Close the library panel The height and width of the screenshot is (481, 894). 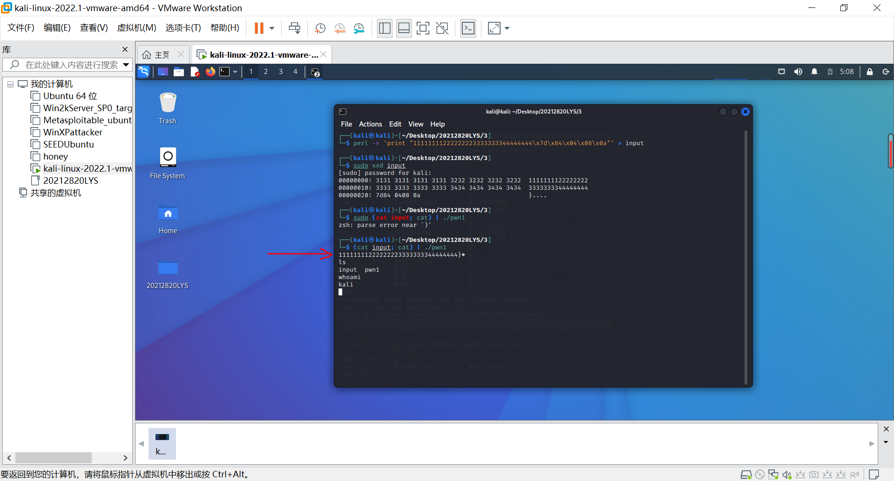tap(125, 49)
